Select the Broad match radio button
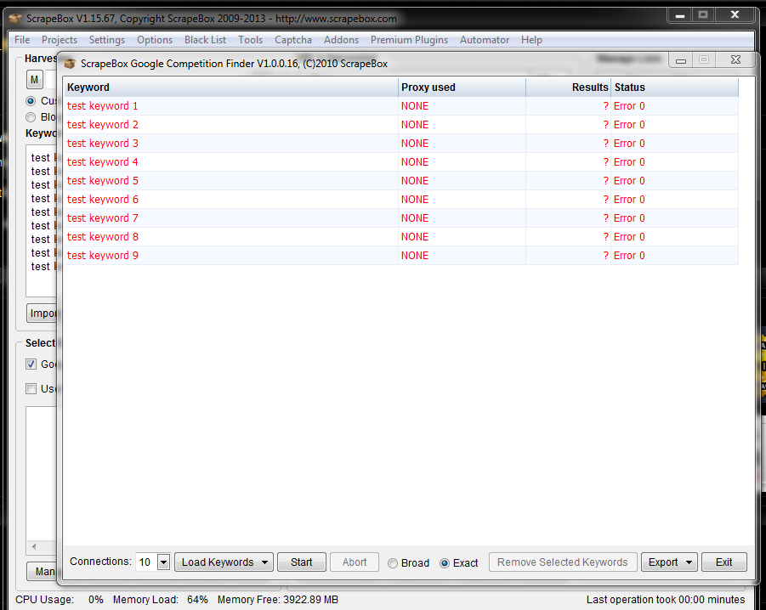This screenshot has height=610, width=766. (x=393, y=563)
